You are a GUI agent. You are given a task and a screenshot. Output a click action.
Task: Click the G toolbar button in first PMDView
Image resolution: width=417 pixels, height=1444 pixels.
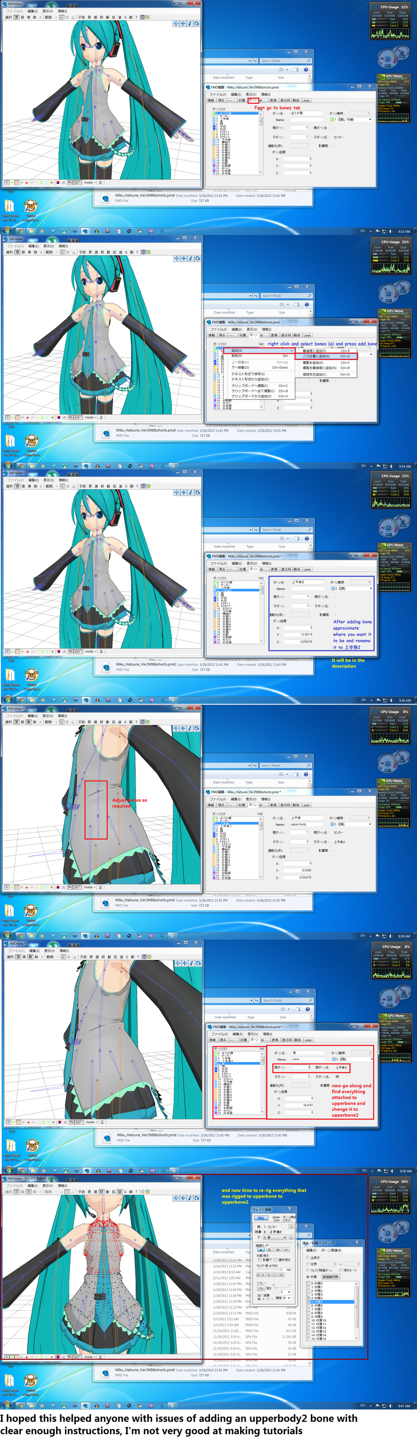pyautogui.click(x=126, y=17)
